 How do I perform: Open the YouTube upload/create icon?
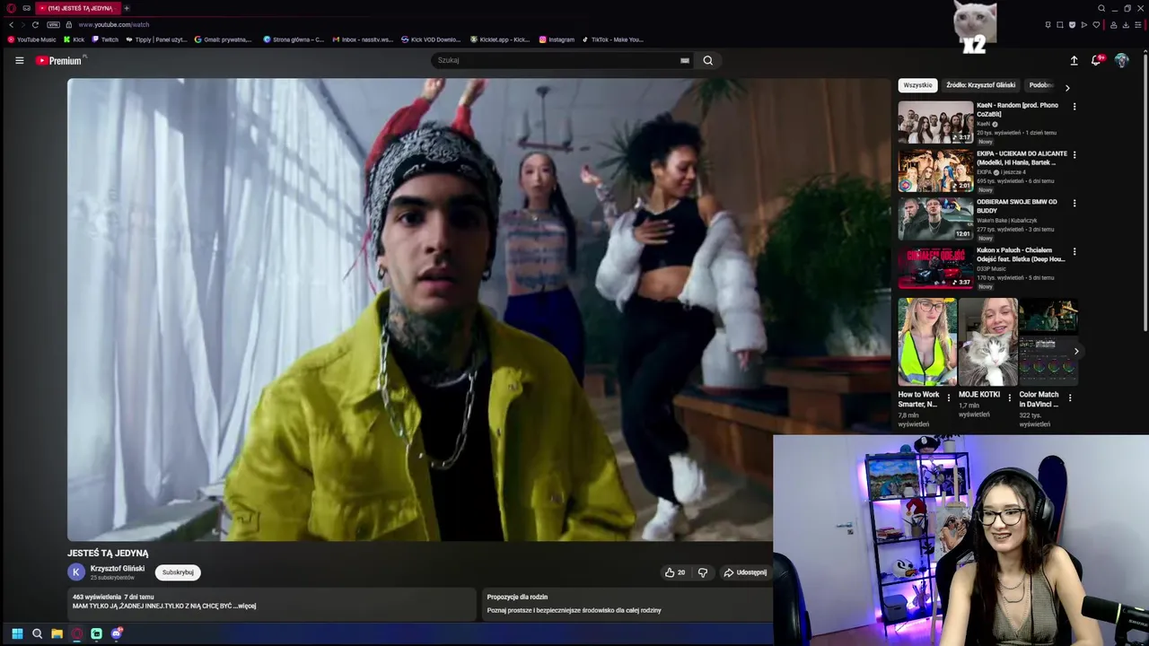(x=1074, y=60)
